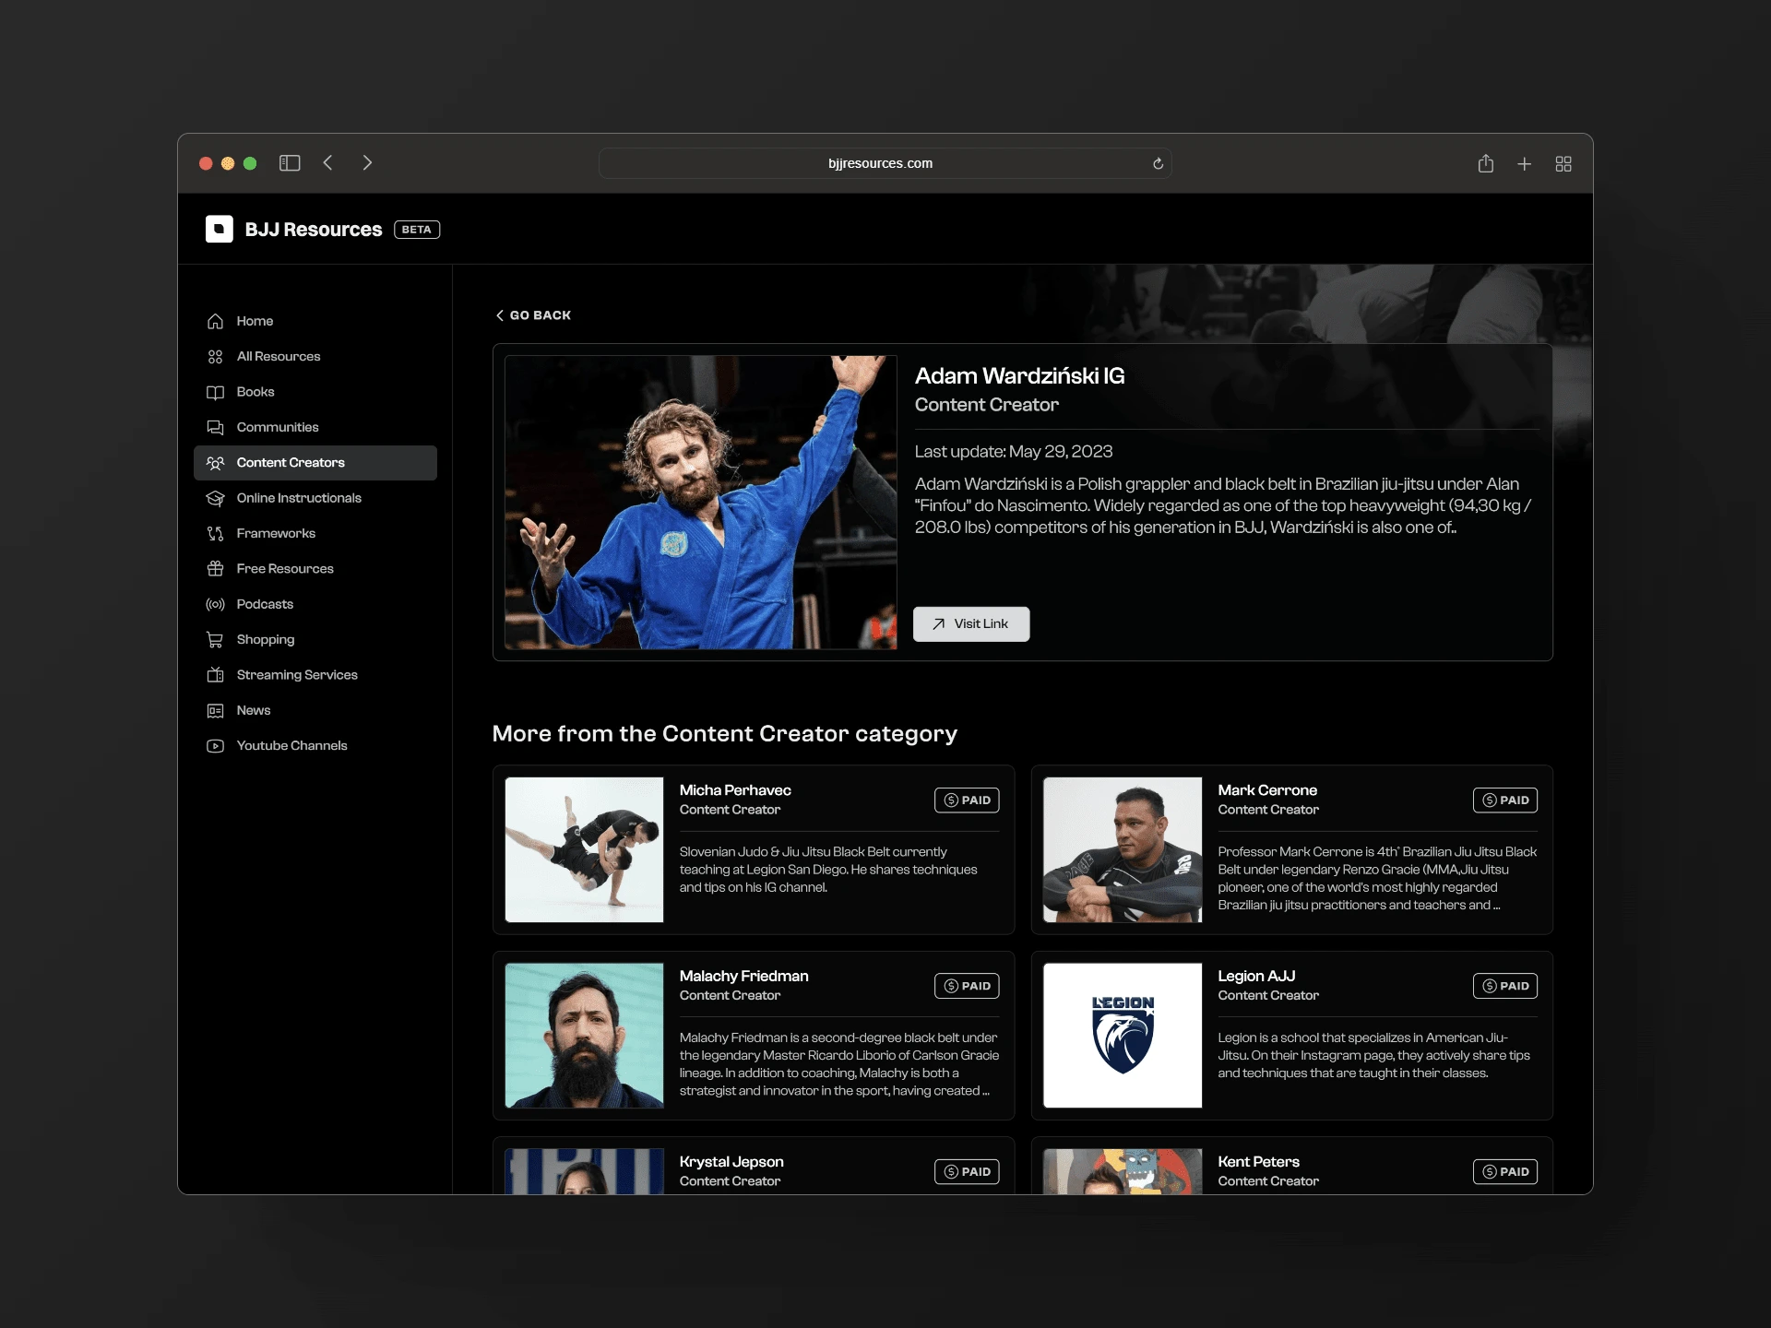The width and height of the screenshot is (1771, 1328).
Task: Click PAID badge on Malachy Friedman card
Action: (967, 987)
